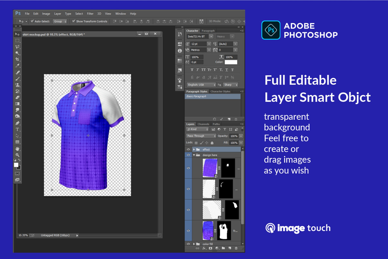Select the Rectangular Marquee tool
This screenshot has height=259, width=388.
tap(17, 40)
